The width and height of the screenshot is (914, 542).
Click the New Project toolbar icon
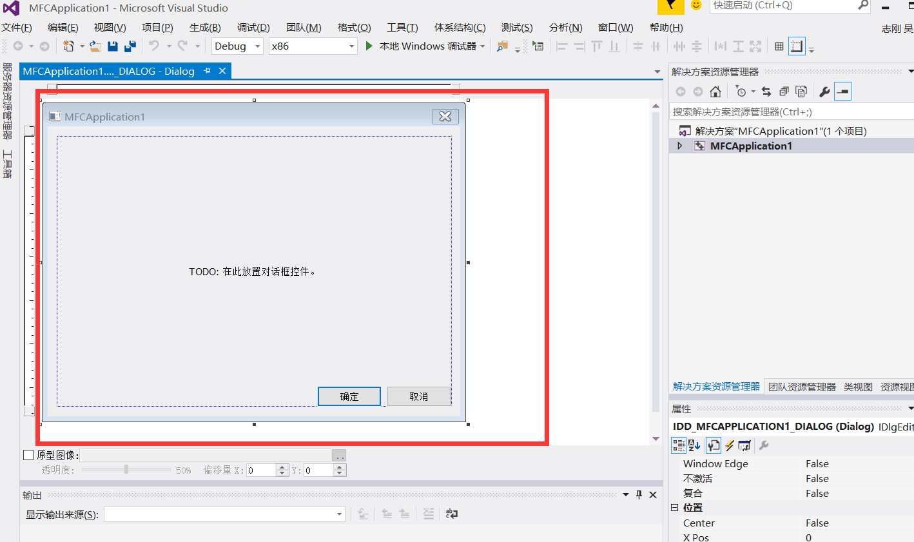68,46
